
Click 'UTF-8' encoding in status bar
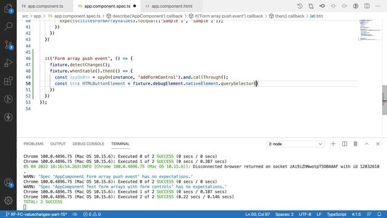305,214
